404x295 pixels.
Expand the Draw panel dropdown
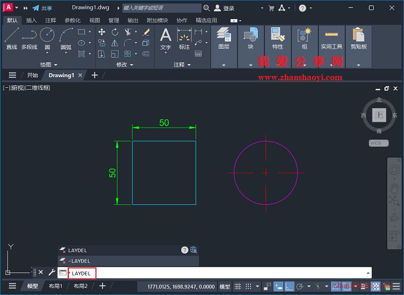coord(49,64)
